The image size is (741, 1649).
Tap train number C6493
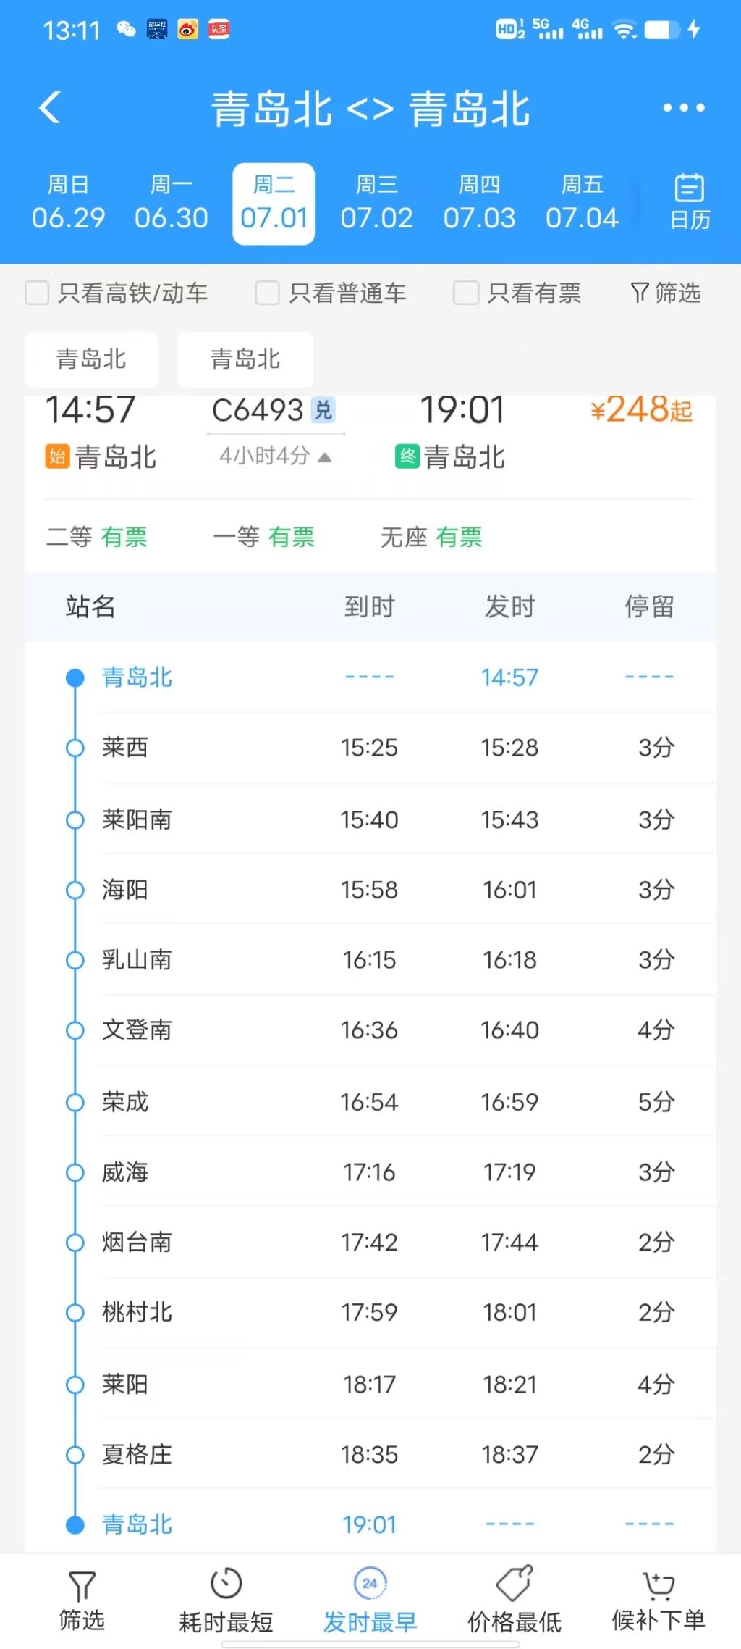click(258, 411)
